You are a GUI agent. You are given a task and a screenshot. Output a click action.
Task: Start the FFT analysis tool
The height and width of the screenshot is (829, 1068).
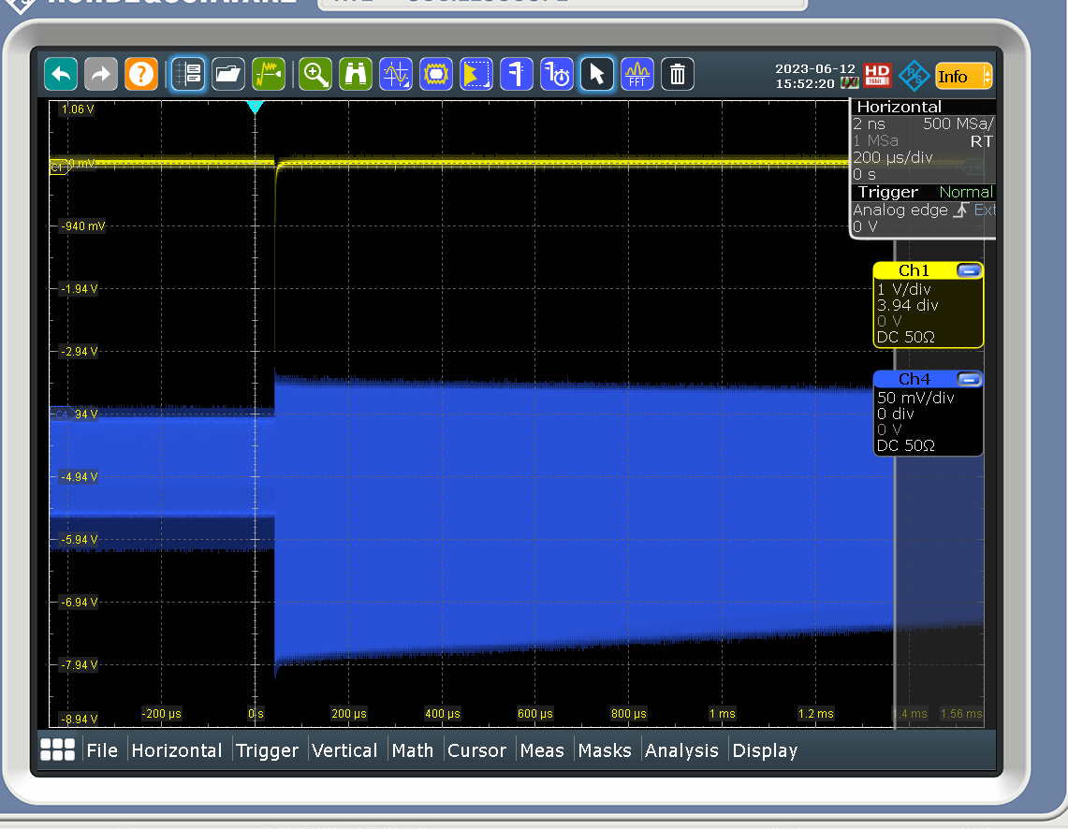[638, 74]
